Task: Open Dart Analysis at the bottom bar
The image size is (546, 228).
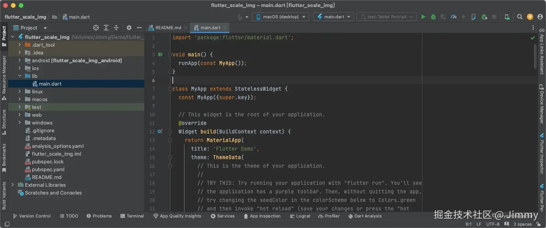Action: (365, 216)
